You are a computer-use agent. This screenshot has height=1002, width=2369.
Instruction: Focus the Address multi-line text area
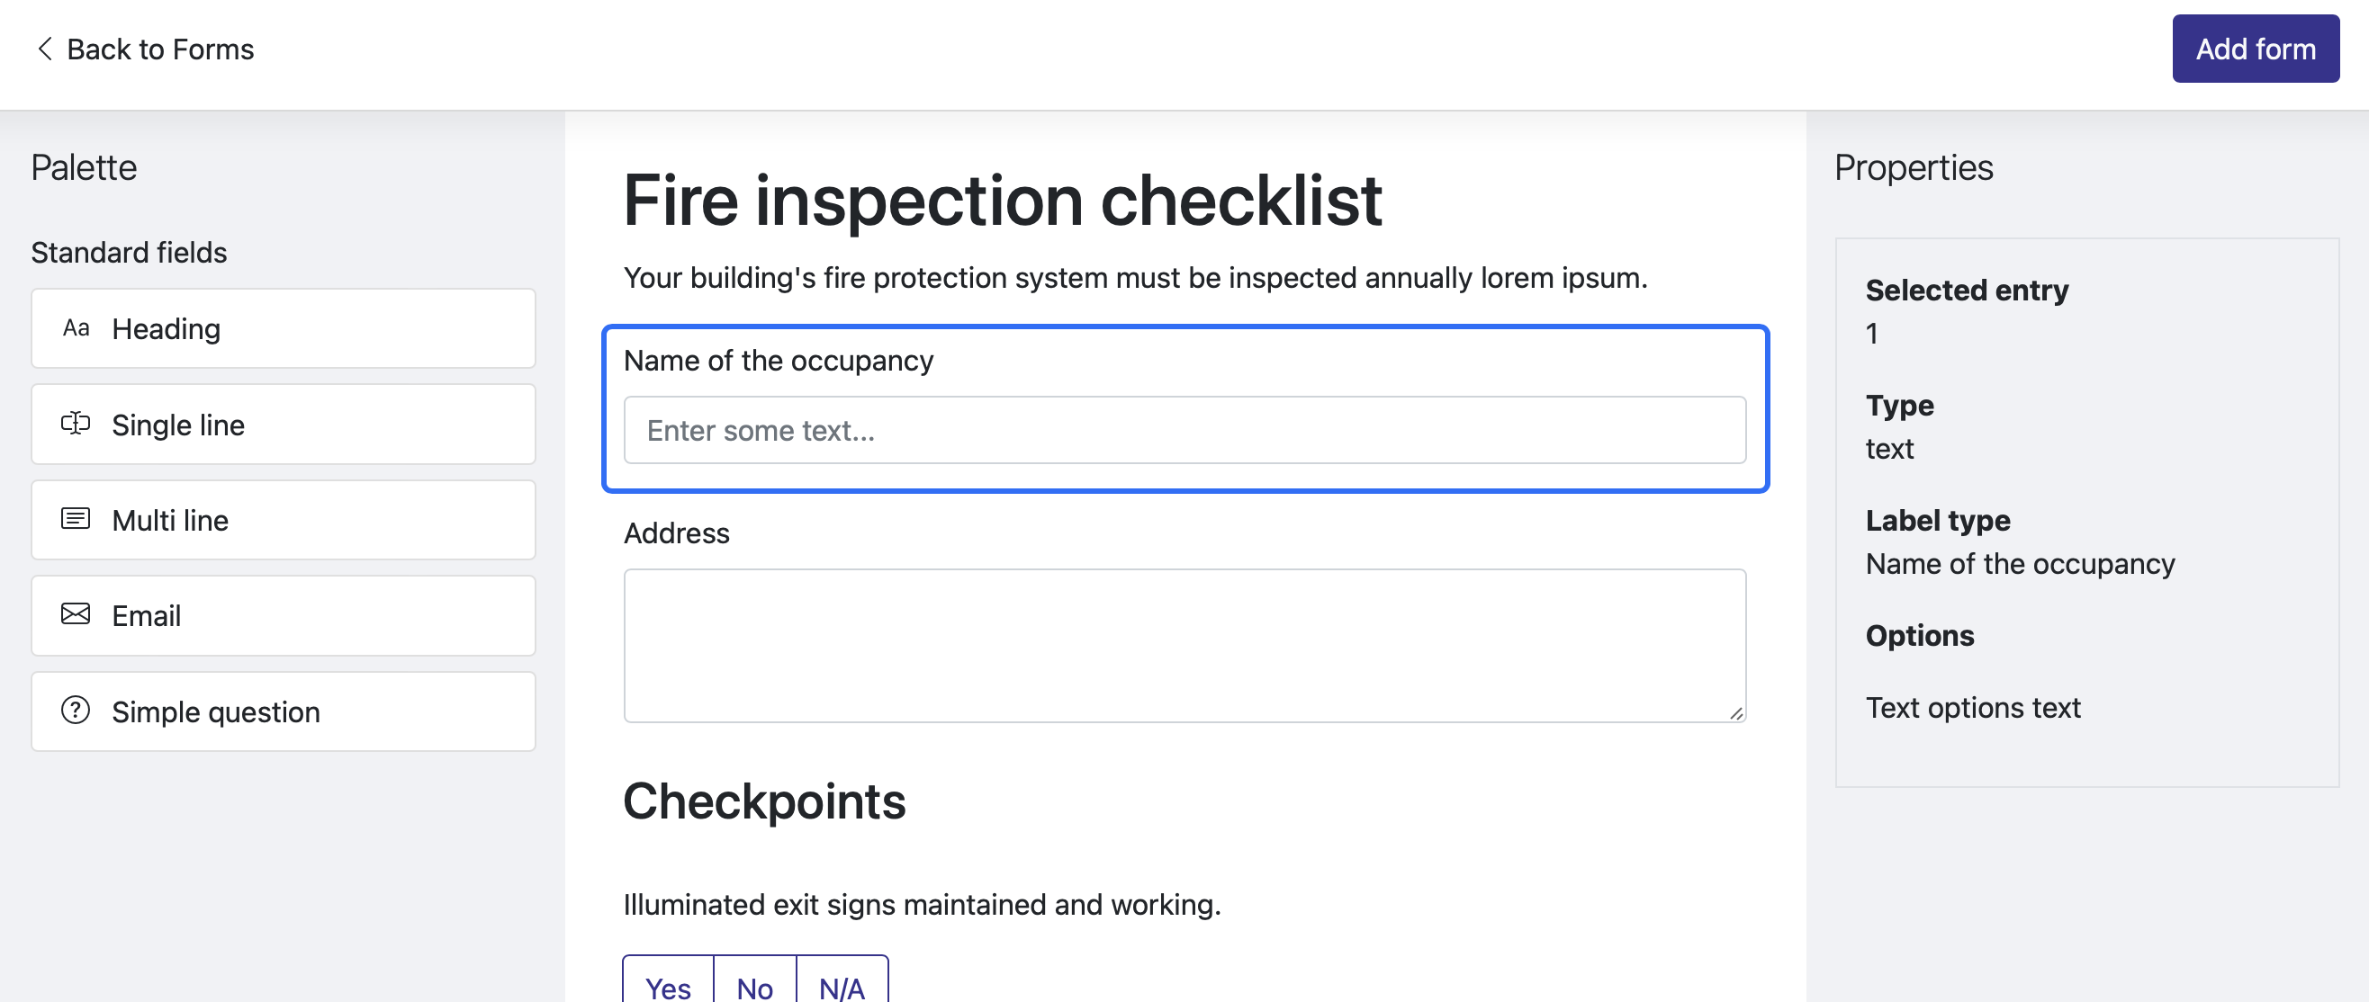click(x=1184, y=645)
